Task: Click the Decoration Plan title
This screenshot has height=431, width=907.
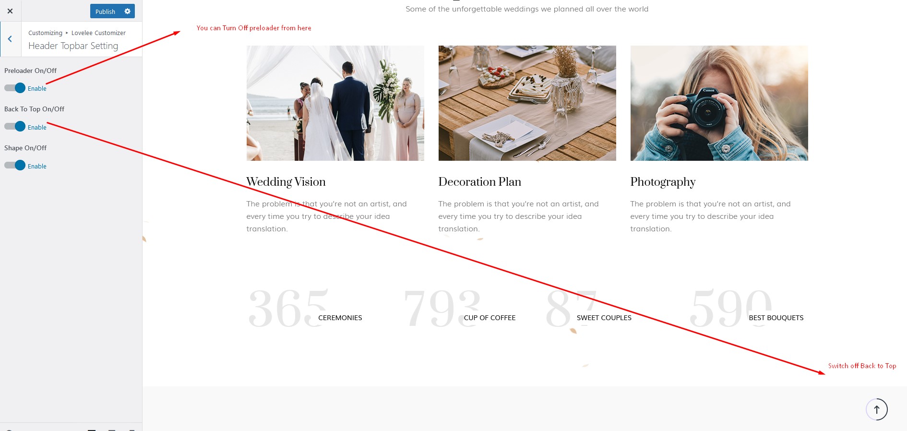Action: (x=479, y=182)
